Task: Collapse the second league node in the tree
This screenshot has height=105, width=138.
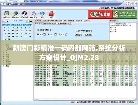Action: pos(4,47)
